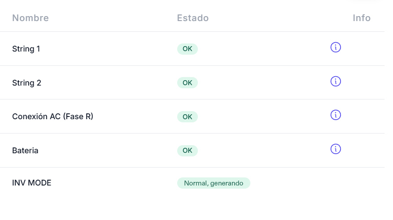The height and width of the screenshot is (220, 393).
Task: Open the info icon for String 2
Action: click(336, 81)
